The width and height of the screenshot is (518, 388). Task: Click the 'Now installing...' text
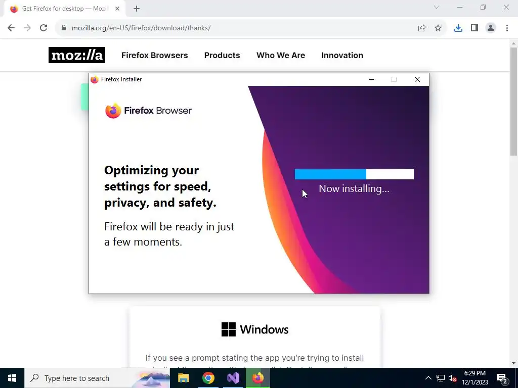click(354, 189)
